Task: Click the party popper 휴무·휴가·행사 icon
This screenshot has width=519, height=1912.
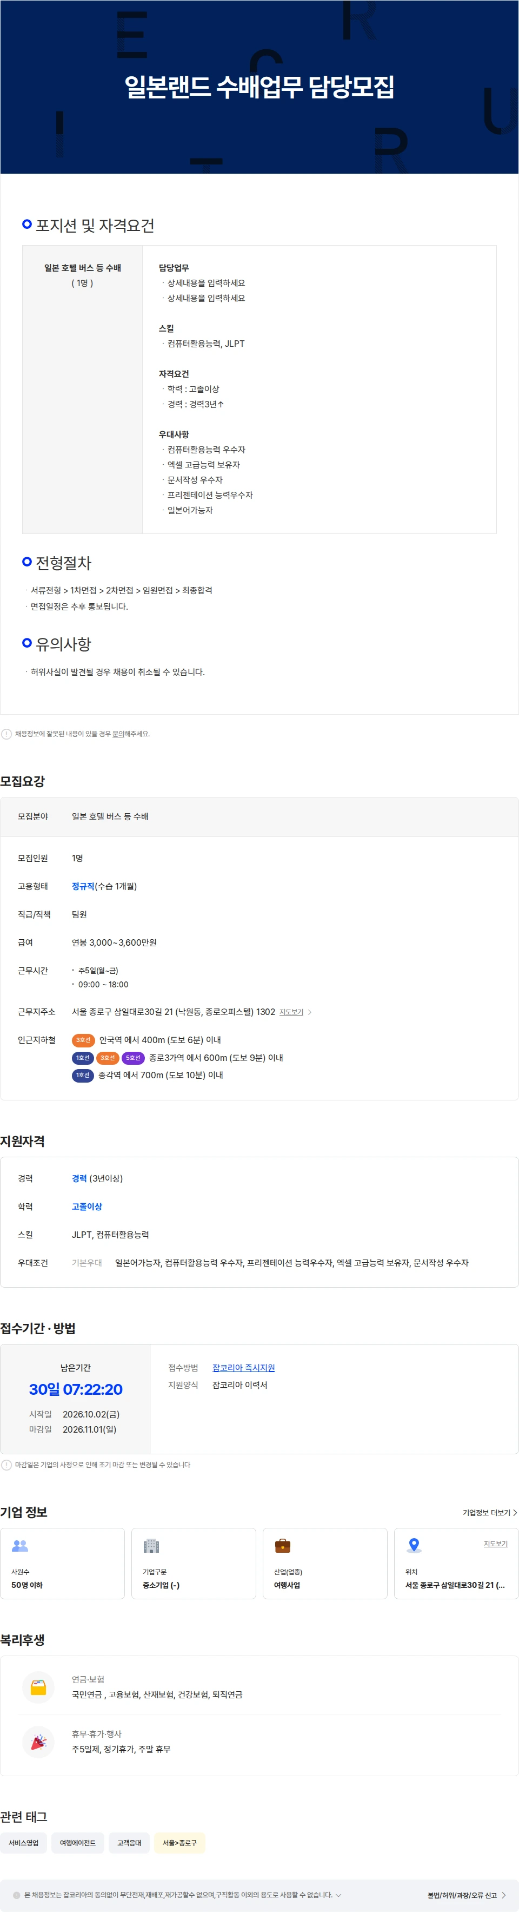Action: [x=38, y=1741]
